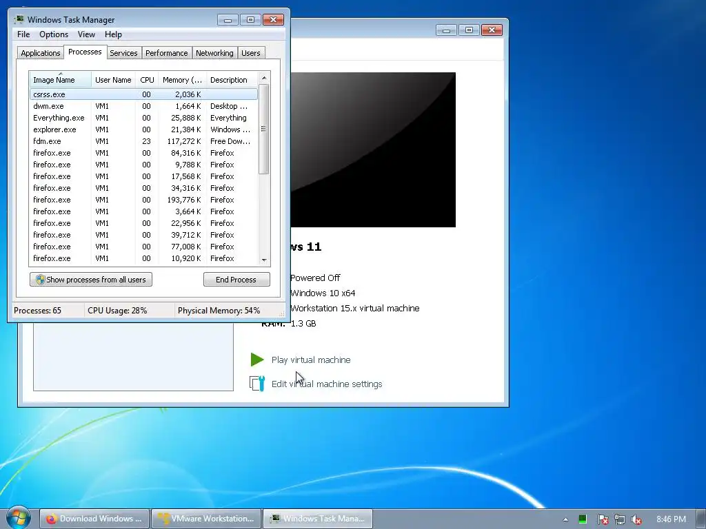Select the Processes tab
The image size is (706, 529).
click(85, 52)
